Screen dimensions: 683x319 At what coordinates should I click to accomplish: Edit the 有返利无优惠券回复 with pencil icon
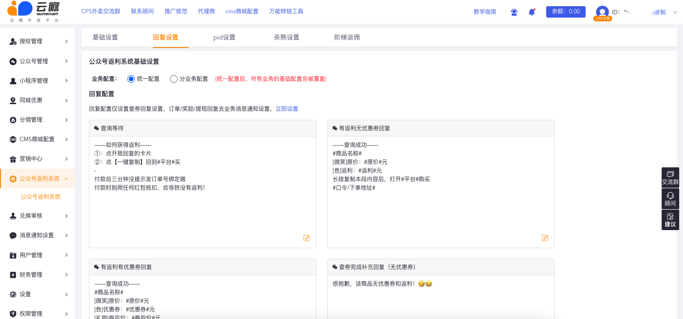pyautogui.click(x=545, y=238)
